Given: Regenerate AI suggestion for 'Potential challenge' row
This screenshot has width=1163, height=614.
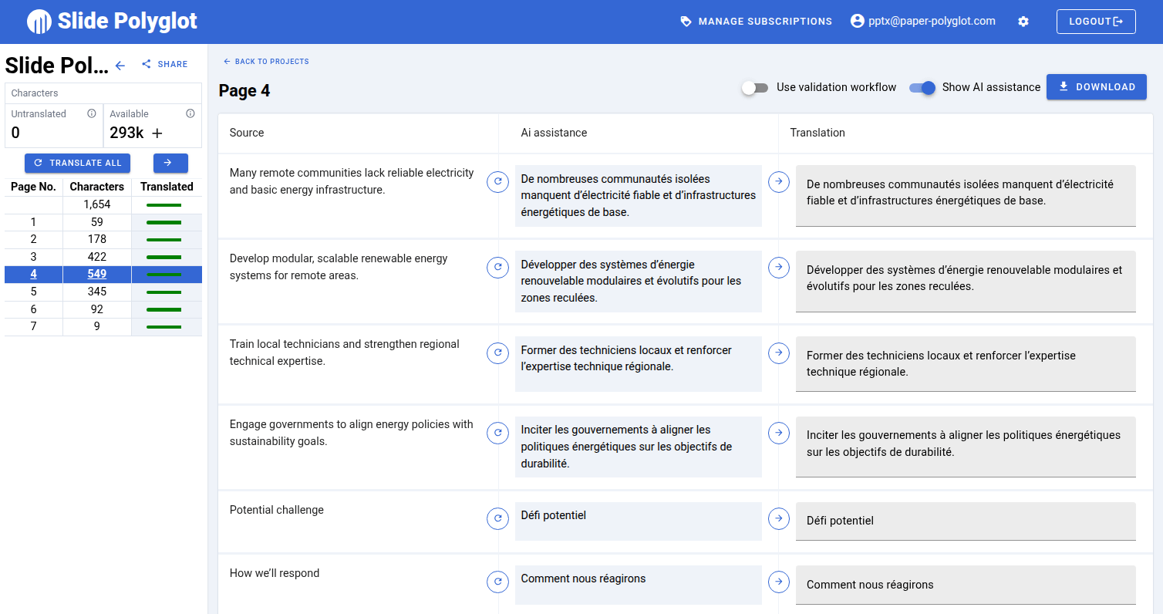Looking at the screenshot, I should [x=497, y=518].
